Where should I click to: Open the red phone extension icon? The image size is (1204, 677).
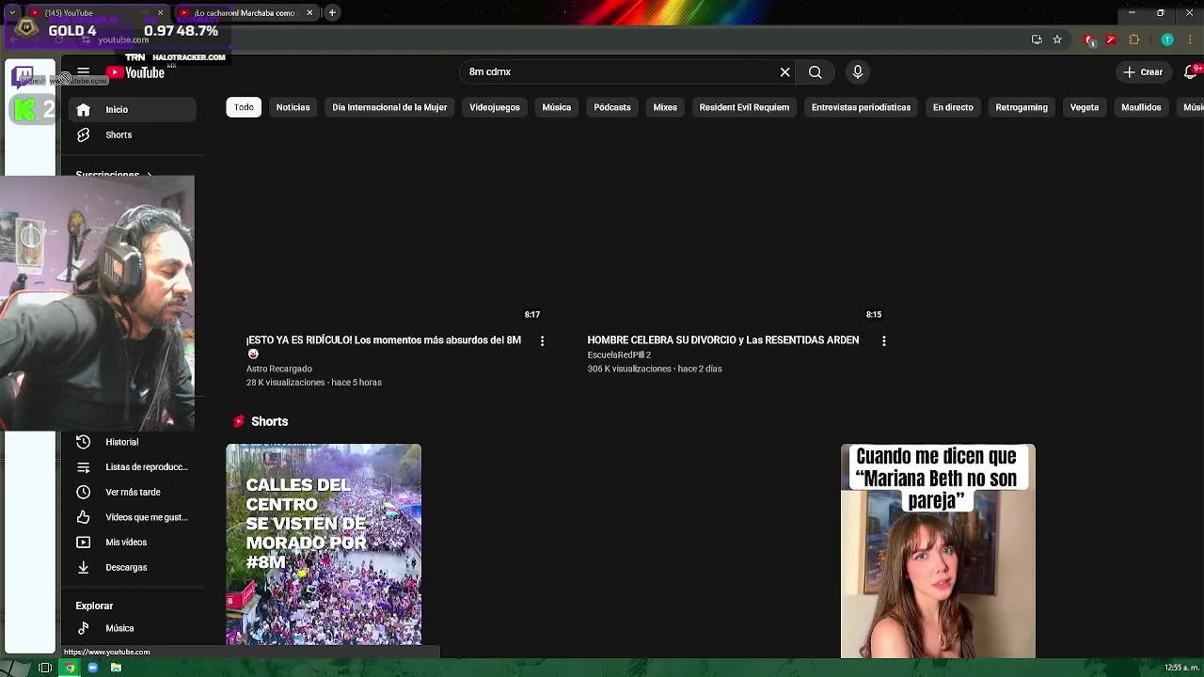(x=1089, y=39)
